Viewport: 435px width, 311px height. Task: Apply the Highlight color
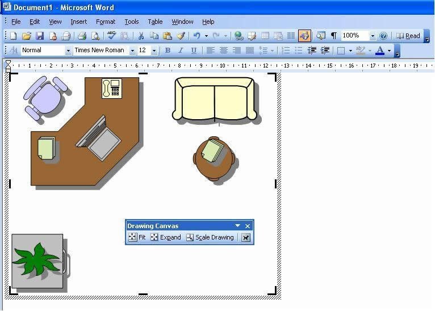(361, 51)
